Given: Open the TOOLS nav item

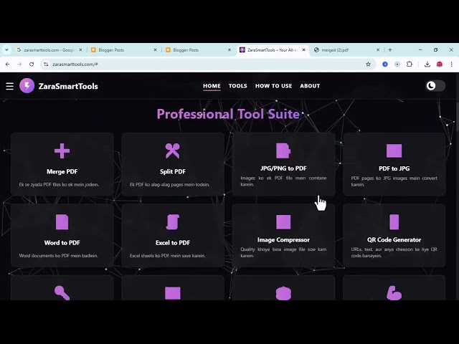Looking at the screenshot, I should (237, 86).
